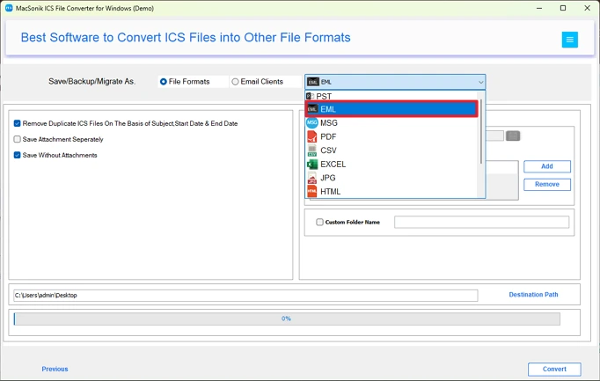
Task: Open the blue hamburger menu icon
Action: (569, 40)
